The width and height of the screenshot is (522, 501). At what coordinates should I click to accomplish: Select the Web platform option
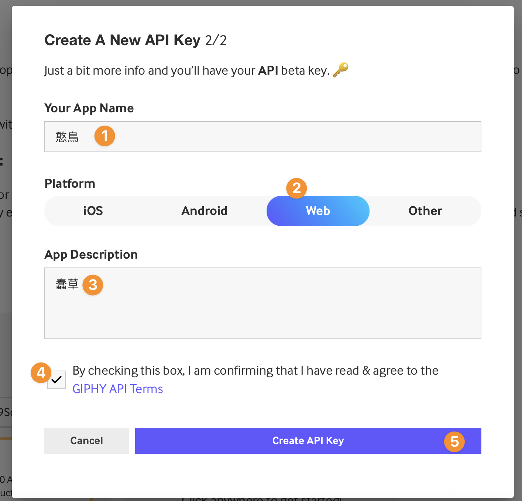pos(318,211)
